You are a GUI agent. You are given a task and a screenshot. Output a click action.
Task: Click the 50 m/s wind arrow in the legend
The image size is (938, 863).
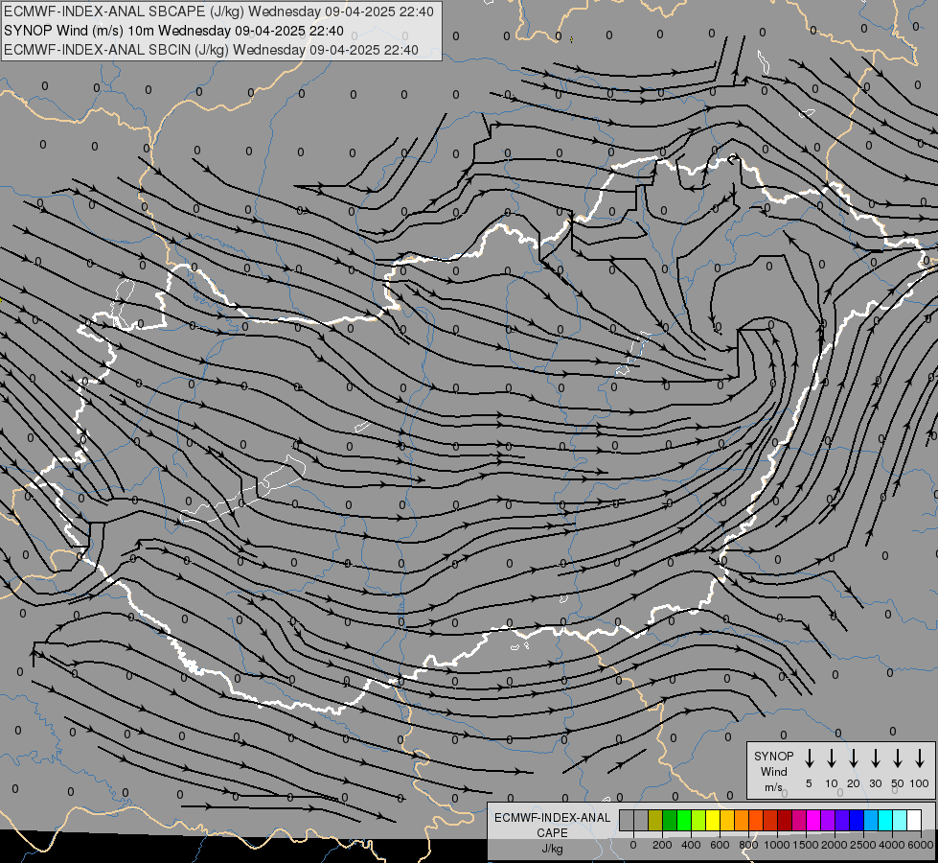pyautogui.click(x=898, y=758)
